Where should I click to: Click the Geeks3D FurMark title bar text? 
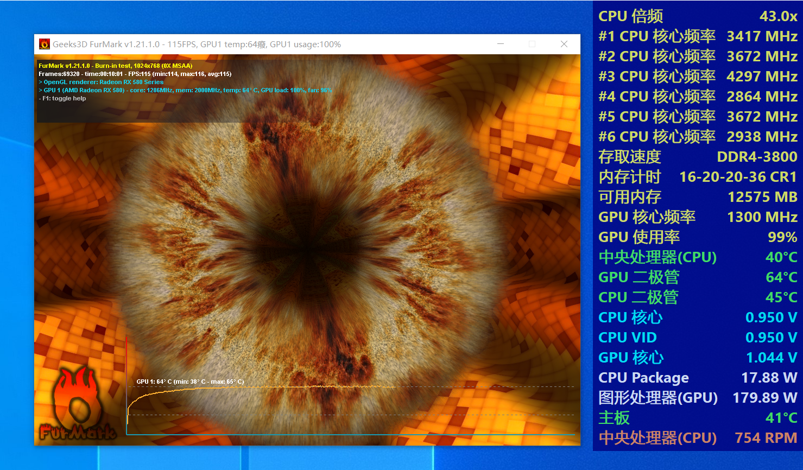197,45
